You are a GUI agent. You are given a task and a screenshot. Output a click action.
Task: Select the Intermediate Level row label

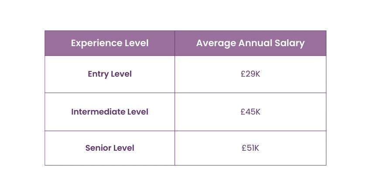(110, 112)
